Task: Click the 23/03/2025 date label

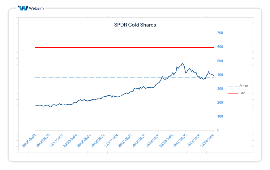Action: click(x=125, y=141)
